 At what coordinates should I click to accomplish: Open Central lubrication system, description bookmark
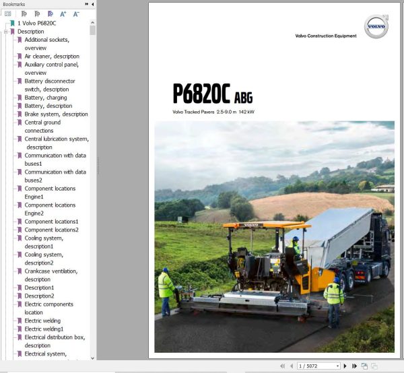[x=57, y=143]
